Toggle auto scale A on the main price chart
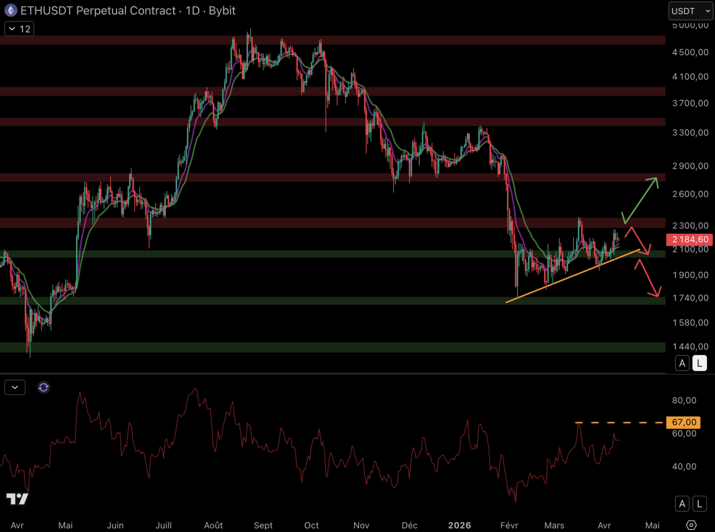The width and height of the screenshot is (715, 532). click(682, 364)
